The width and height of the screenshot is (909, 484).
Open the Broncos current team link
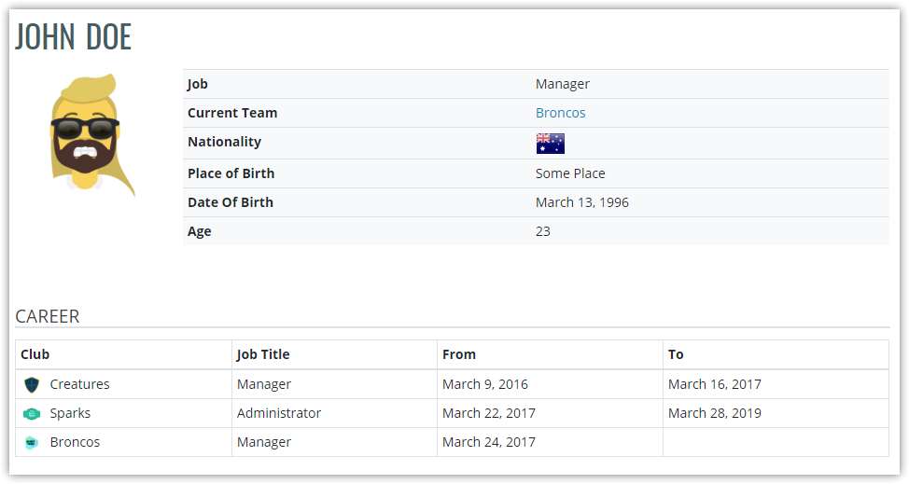click(560, 113)
